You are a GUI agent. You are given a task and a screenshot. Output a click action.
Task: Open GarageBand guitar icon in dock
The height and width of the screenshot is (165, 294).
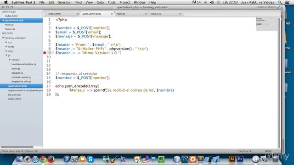(114, 159)
